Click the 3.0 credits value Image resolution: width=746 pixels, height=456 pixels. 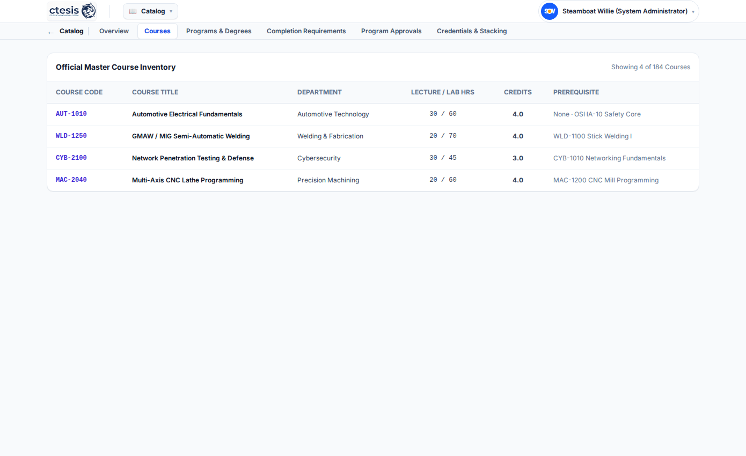(518, 158)
